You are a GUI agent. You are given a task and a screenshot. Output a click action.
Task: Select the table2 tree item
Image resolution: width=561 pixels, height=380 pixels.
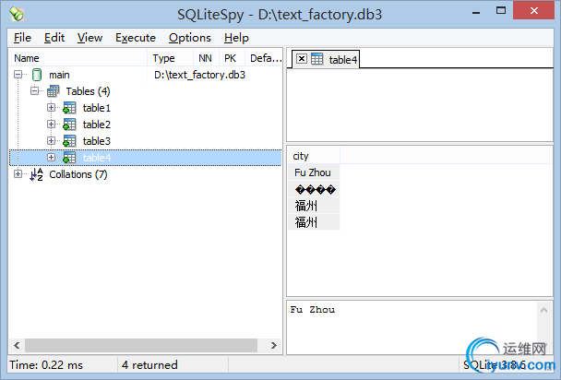click(97, 125)
